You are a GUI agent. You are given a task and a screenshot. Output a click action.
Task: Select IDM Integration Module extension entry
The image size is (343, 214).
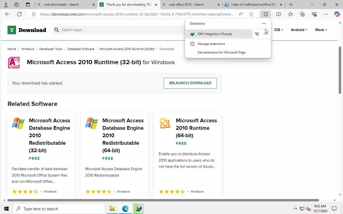click(x=219, y=34)
